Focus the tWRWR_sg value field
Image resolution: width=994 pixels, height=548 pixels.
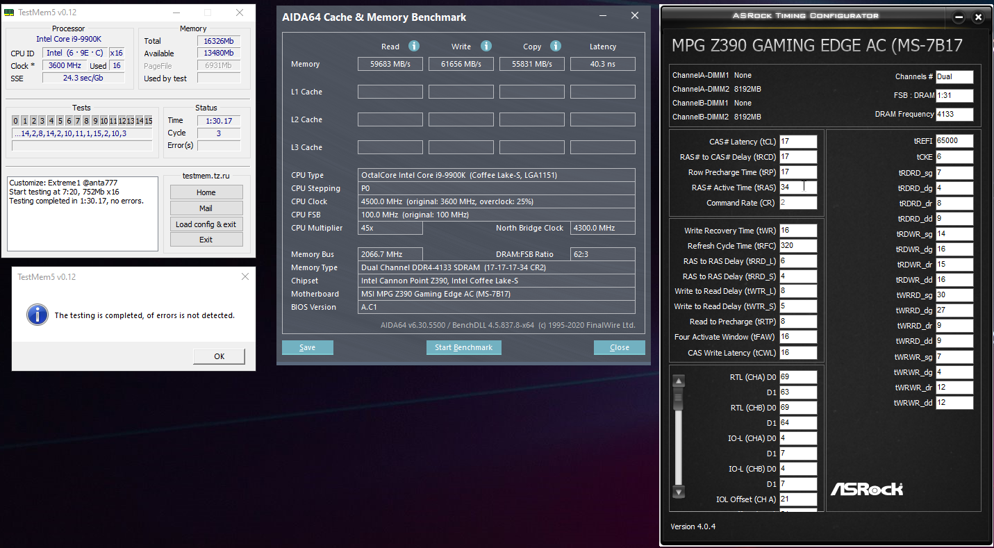[954, 357]
